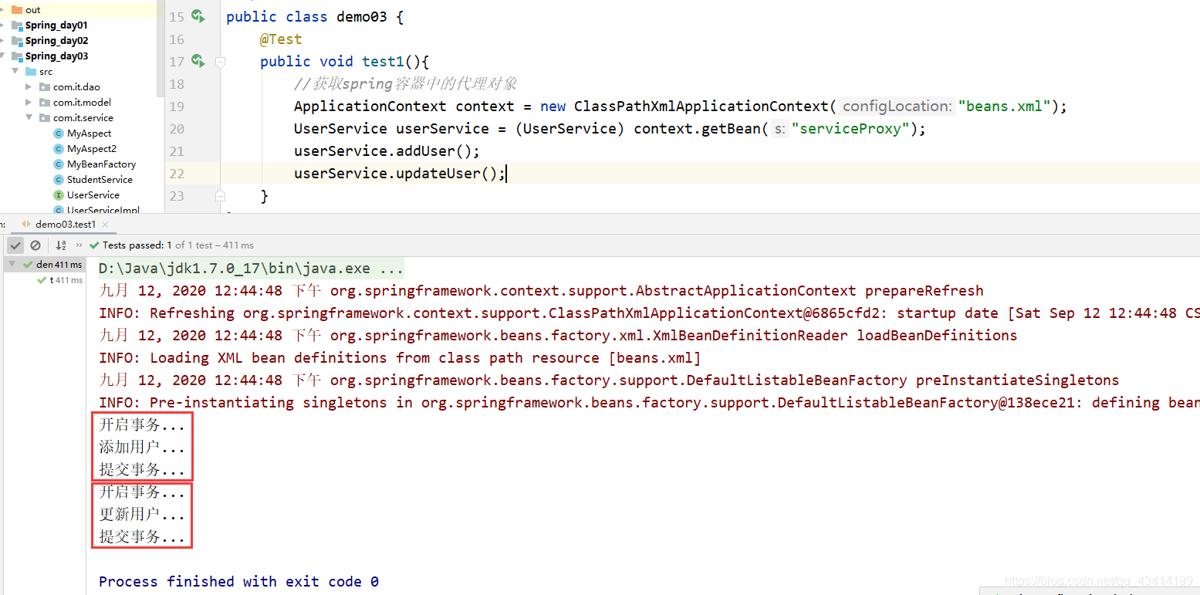Image resolution: width=1200 pixels, height=595 pixels.
Task: Click the Spring_day01 module folder icon
Action: [17, 25]
